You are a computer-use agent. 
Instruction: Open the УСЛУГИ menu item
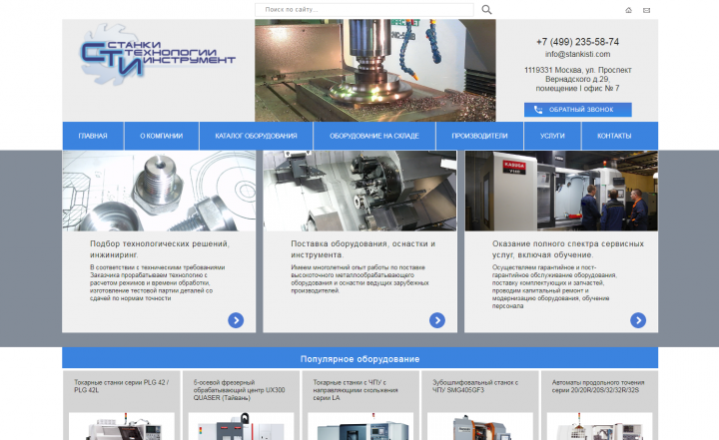[x=552, y=136]
